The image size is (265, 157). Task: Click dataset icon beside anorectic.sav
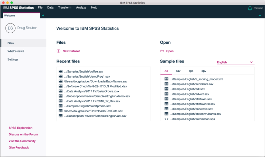(166, 109)
